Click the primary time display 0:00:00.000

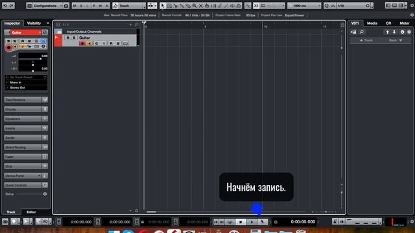pyautogui.click(x=303, y=222)
